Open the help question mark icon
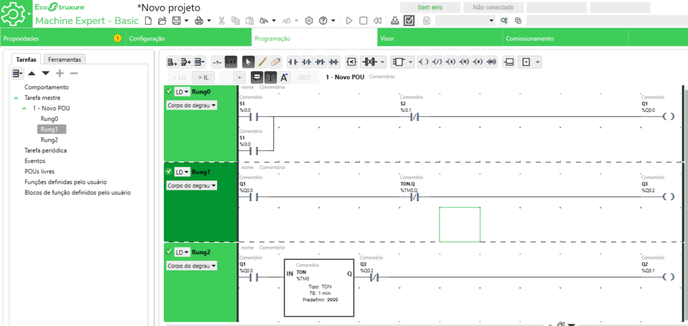The image size is (688, 326). click(323, 21)
